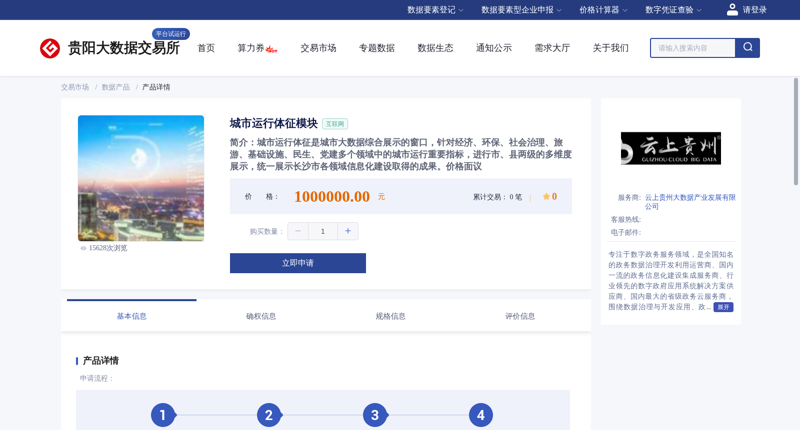This screenshot has height=430, width=800.
Task: Open 云上贵州大数据产业发展有限公司 provider link
Action: (x=690, y=202)
